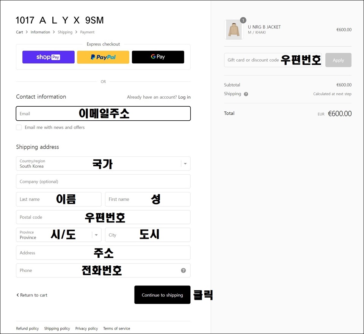This screenshot has width=364, height=334.
Task: Click the Postal code field
Action: point(103,217)
